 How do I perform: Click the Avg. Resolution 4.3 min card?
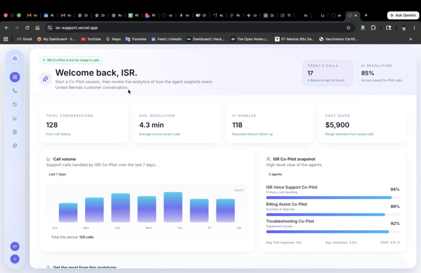tap(177, 123)
